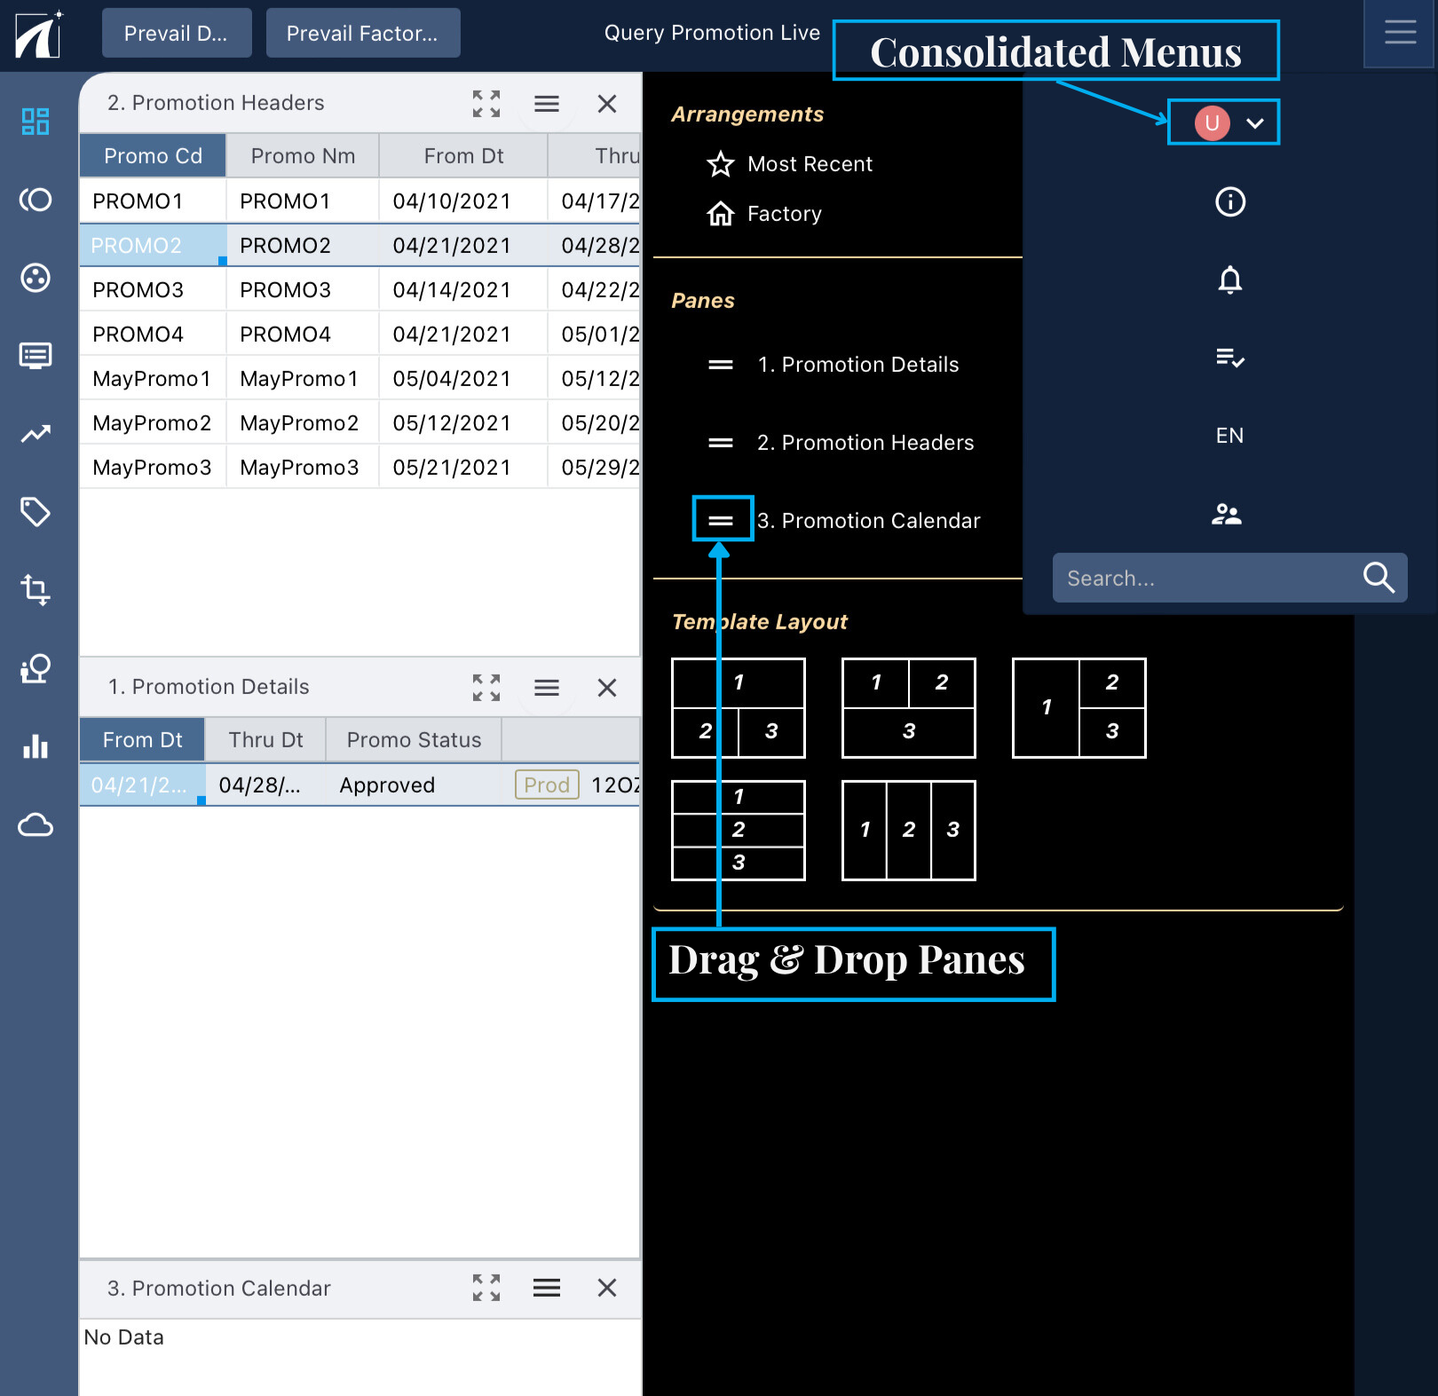The width and height of the screenshot is (1438, 1396).
Task: Click the contacts icon in user menu
Action: pyautogui.click(x=1228, y=513)
